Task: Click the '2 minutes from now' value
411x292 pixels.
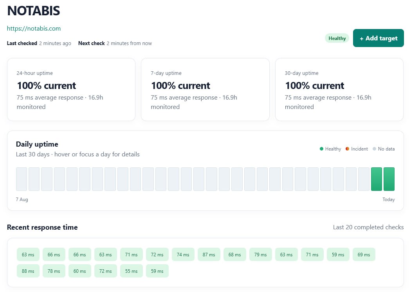Action: (129, 43)
